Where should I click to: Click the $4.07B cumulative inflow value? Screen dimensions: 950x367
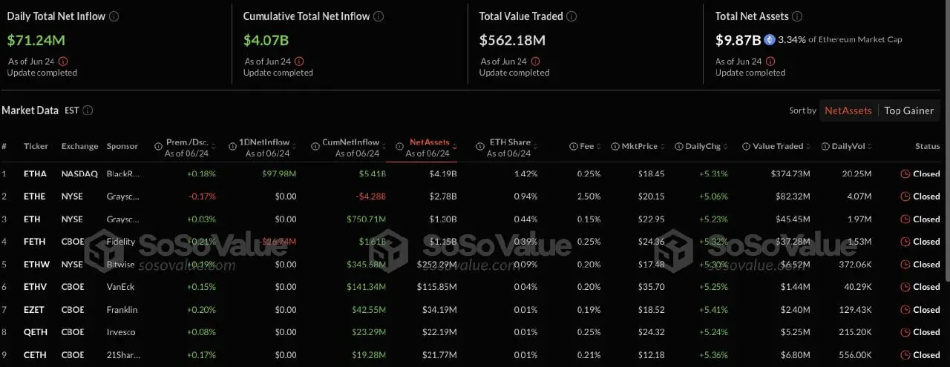tap(266, 40)
